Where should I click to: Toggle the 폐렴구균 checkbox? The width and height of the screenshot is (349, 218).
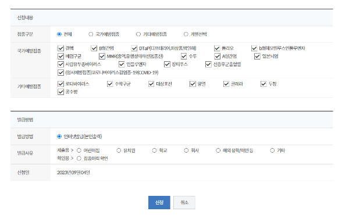pos(60,56)
